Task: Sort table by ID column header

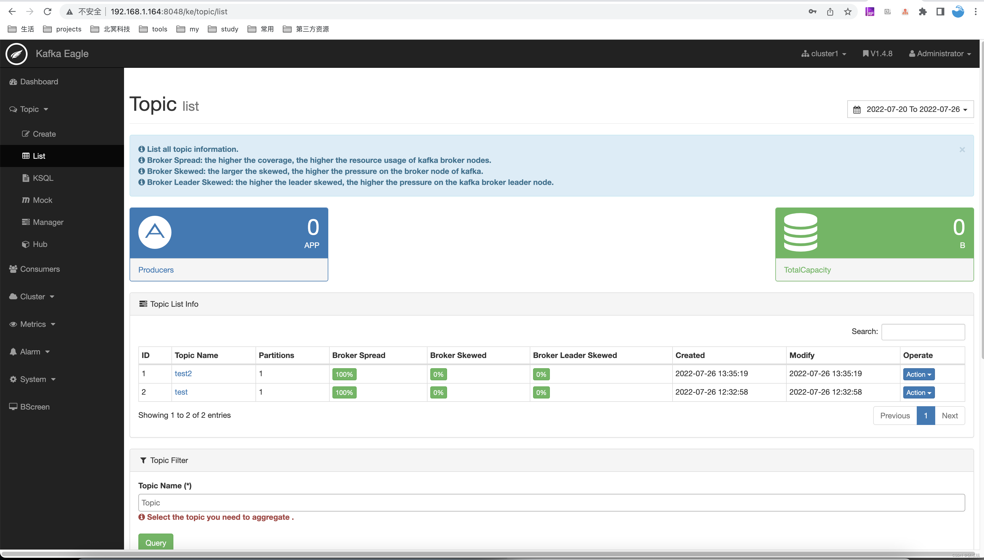Action: point(155,356)
